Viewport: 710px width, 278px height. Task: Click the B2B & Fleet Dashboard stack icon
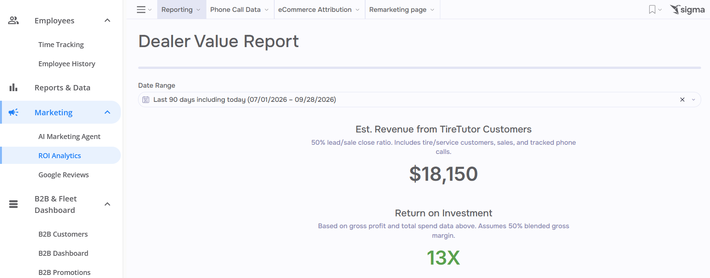pyautogui.click(x=13, y=204)
